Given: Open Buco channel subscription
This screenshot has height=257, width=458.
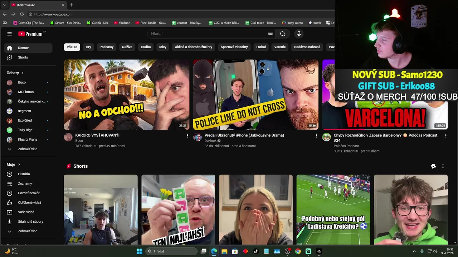Looking at the screenshot, I should tap(28, 82).
